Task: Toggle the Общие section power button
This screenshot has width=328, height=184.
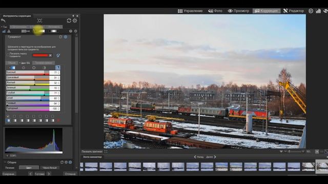Action: click(70, 162)
